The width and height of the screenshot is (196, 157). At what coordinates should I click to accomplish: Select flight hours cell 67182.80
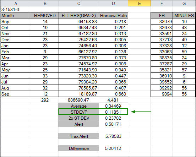[x=79, y=33]
